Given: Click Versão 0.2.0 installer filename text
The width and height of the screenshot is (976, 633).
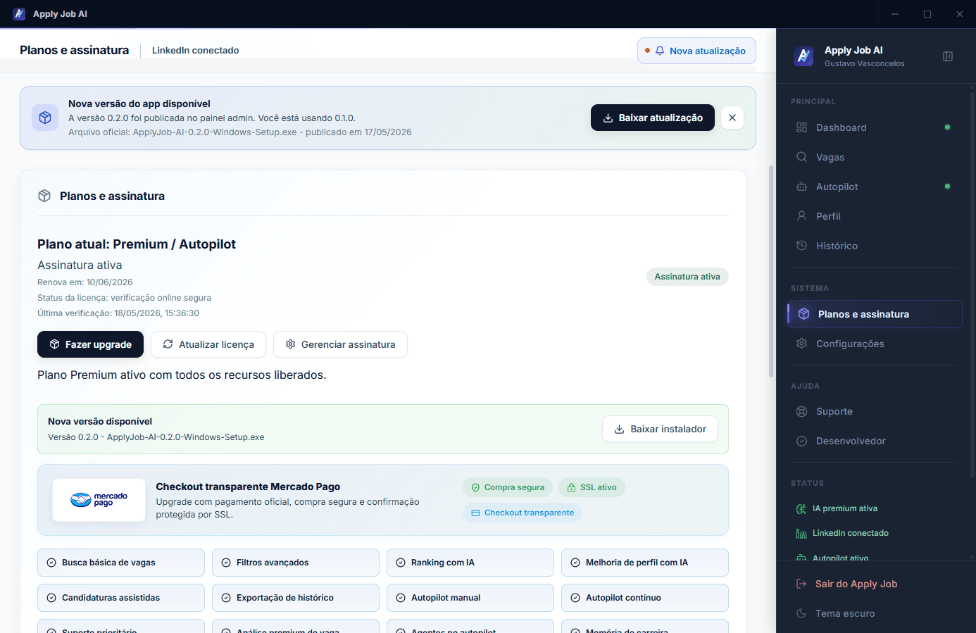Looking at the screenshot, I should pos(156,437).
